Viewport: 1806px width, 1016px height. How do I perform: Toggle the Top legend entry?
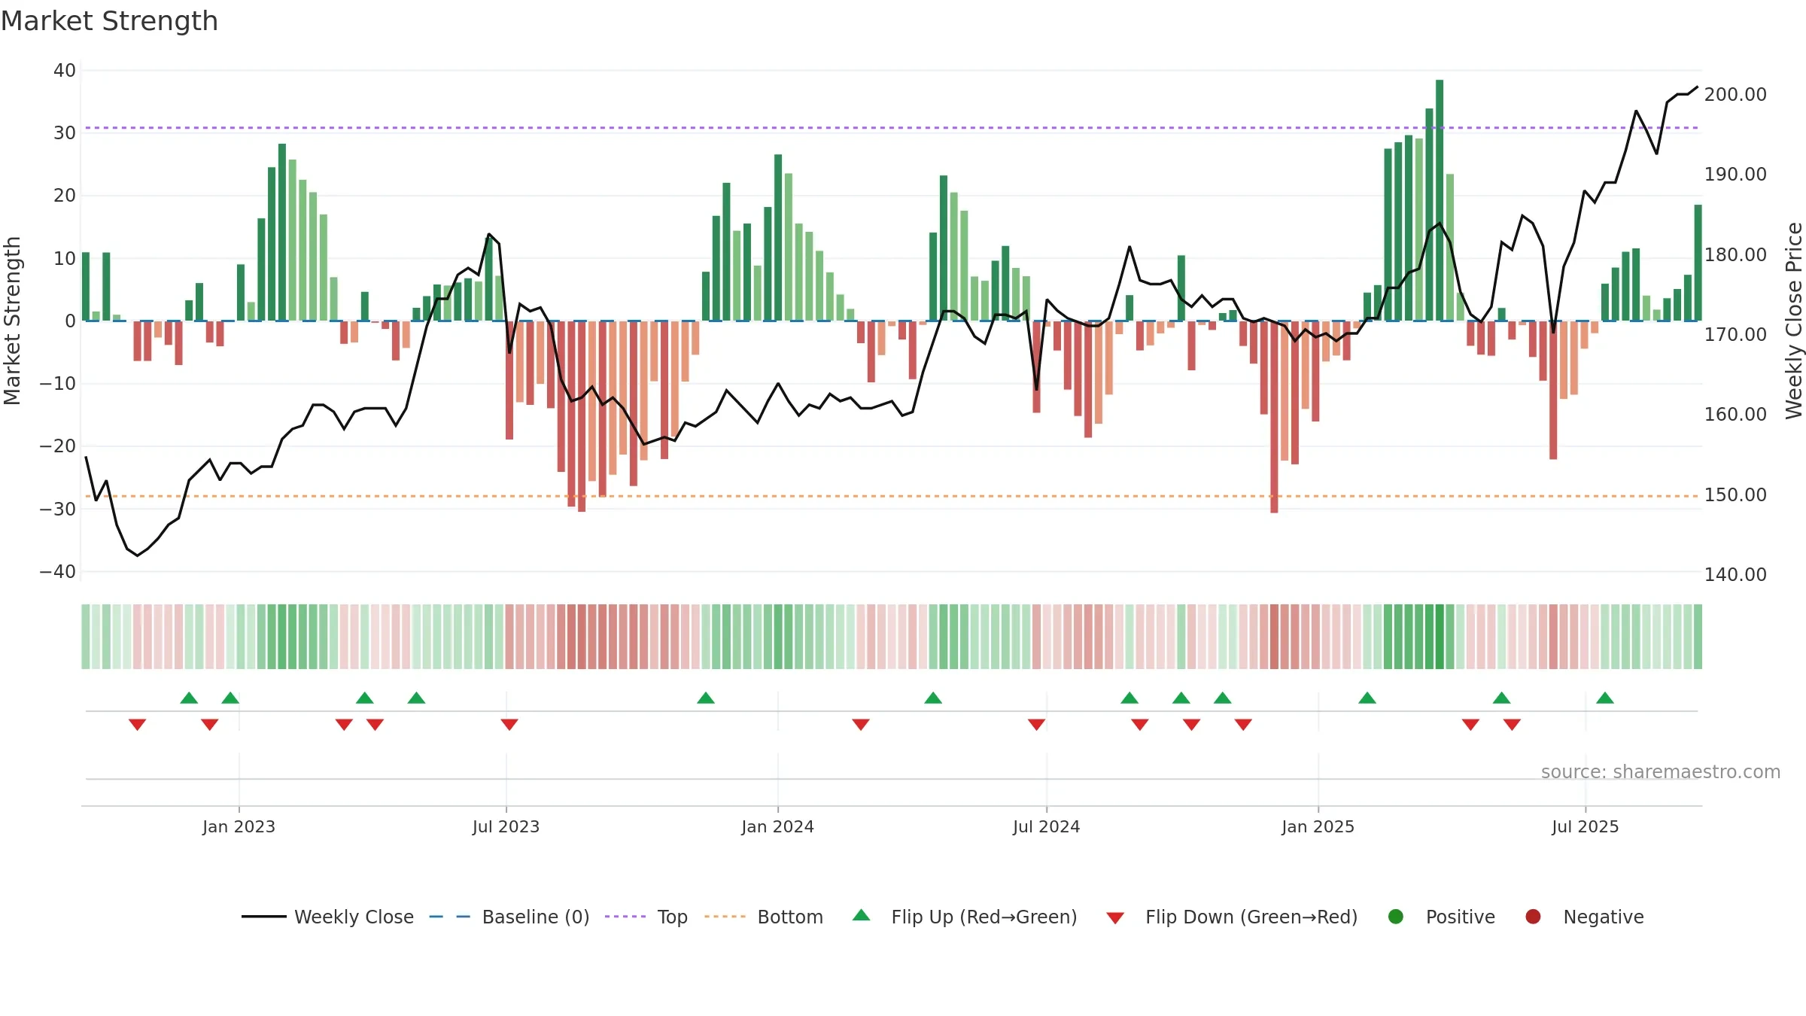646,917
